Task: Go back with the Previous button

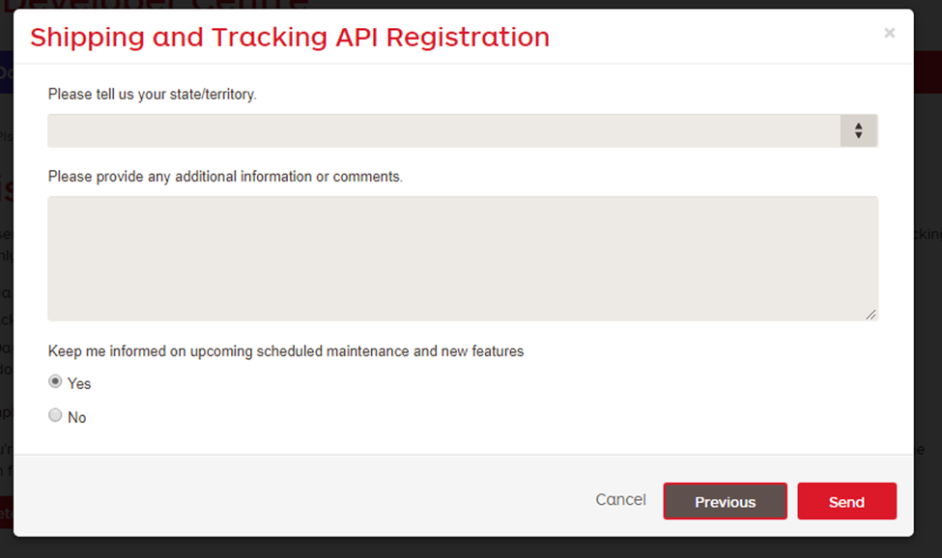Action: pos(726,501)
